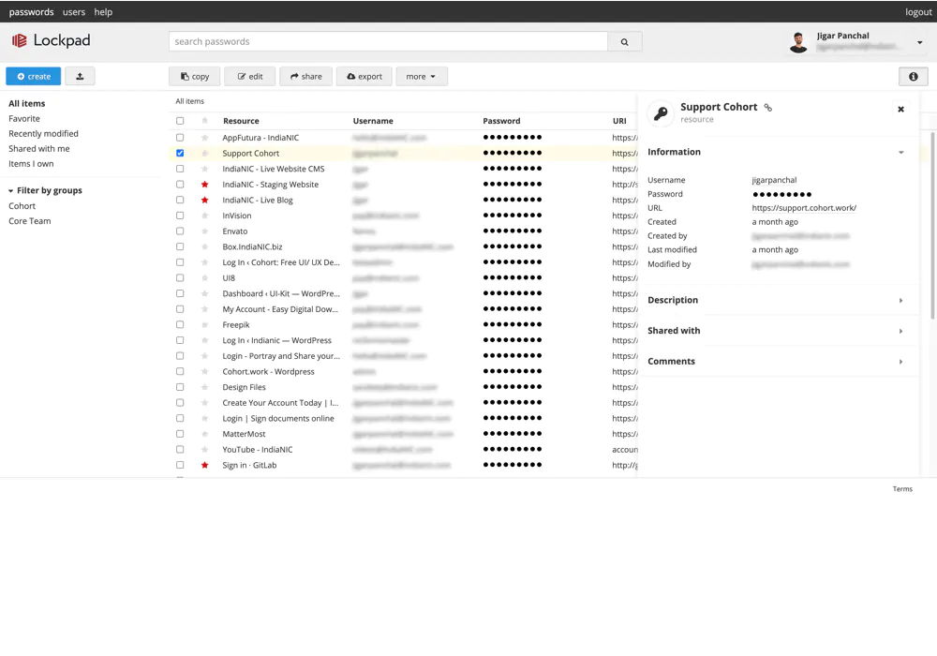This screenshot has height=656, width=937.
Task: Unfavorite the IndiaNIC - Staging Website star
Action: point(205,185)
